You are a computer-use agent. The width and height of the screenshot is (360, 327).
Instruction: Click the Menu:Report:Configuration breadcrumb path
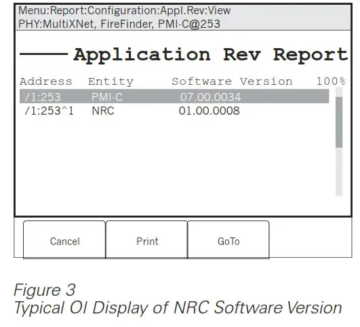[x=124, y=11]
